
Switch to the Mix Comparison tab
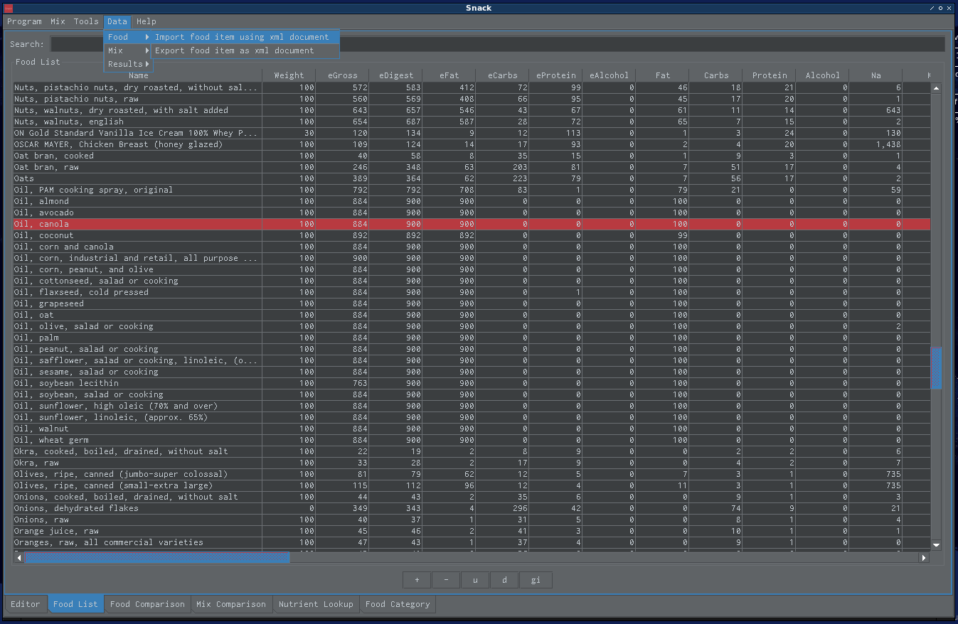point(231,604)
